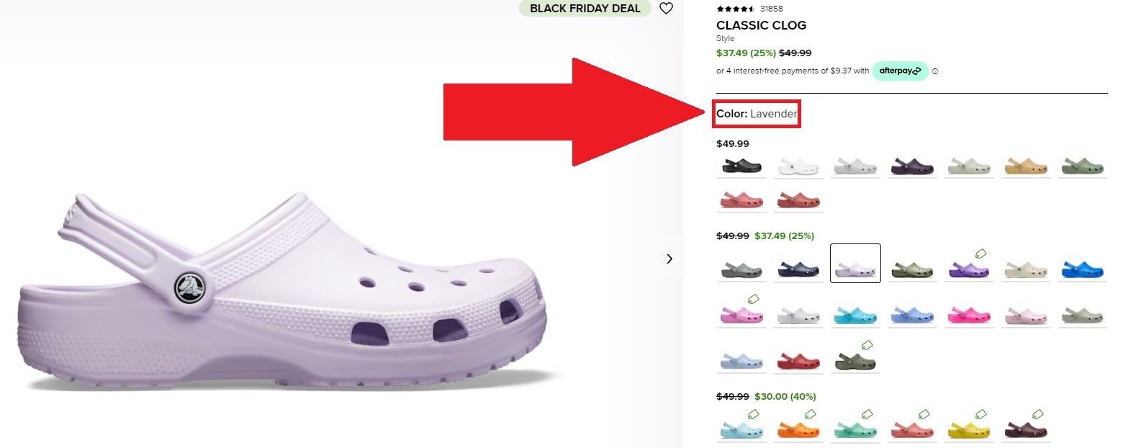Pick the orange clog swatch

798,430
